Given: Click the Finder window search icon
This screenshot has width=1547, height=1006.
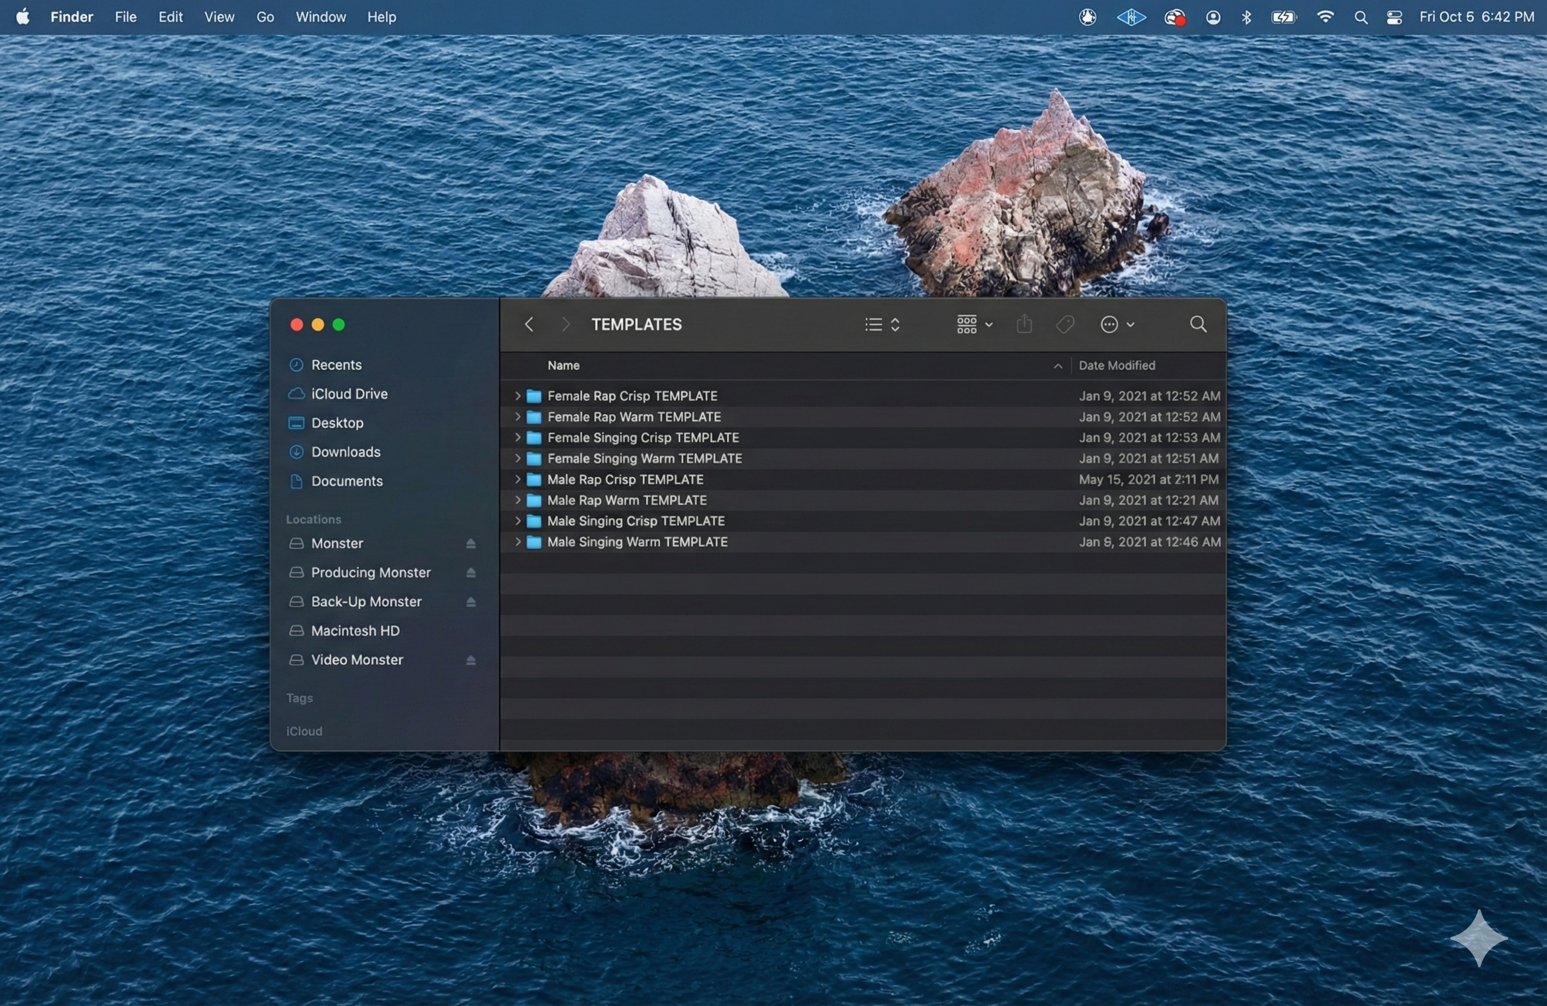Looking at the screenshot, I should tap(1198, 325).
